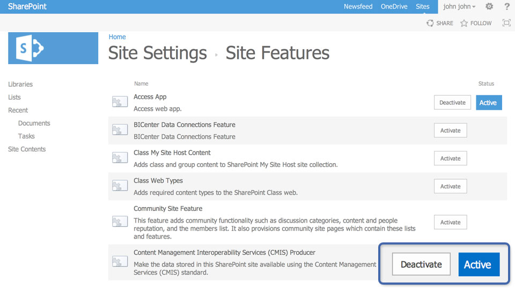Click the SharePoint brand text
Viewport: 515px width, 290px height.
[x=27, y=6]
